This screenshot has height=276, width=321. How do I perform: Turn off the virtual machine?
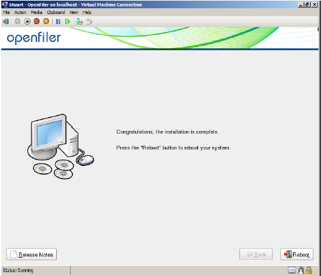tap(27, 22)
